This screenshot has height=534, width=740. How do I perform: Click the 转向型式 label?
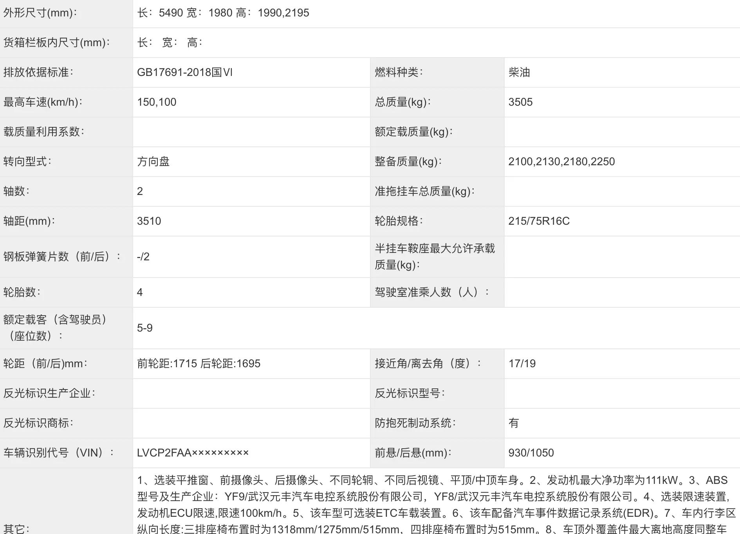point(27,162)
